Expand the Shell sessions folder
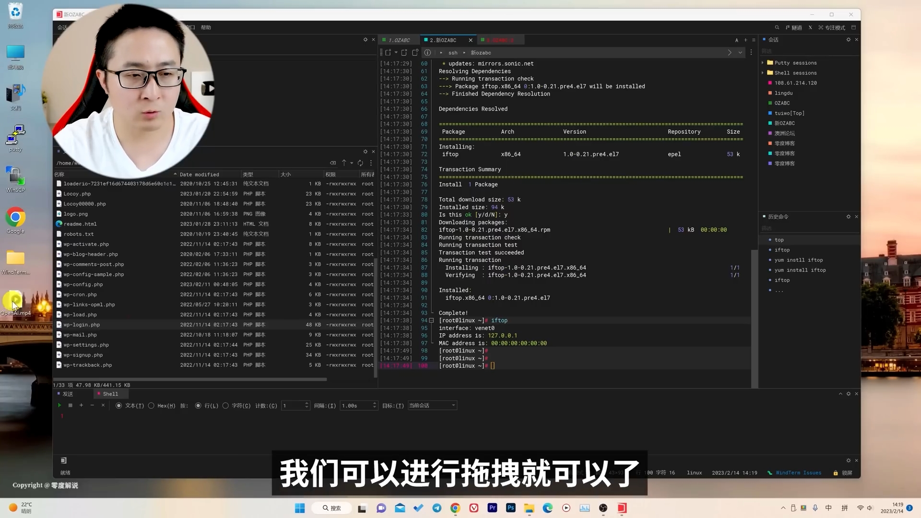The height and width of the screenshot is (518, 921). (763, 72)
